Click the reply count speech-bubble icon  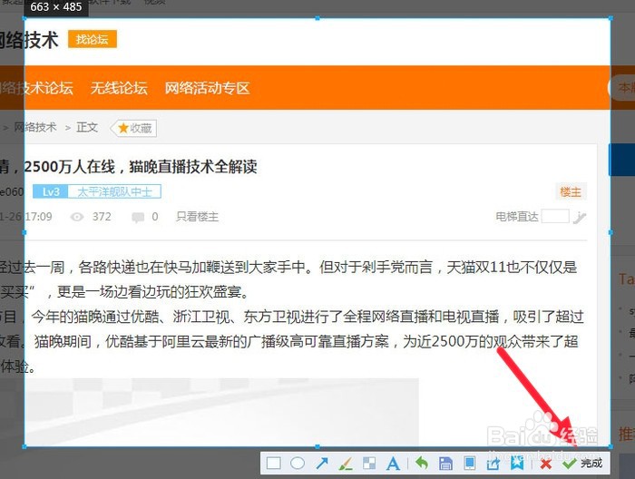coord(138,218)
